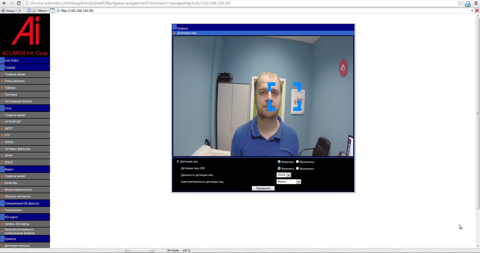Screen dimensions: 480x253
Task: Open the Назад history dropdown arrow
Action: click(16, 11)
